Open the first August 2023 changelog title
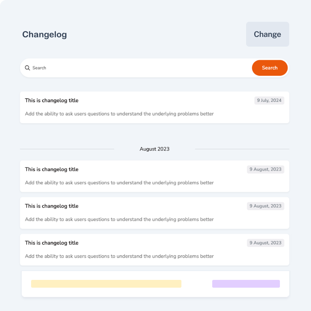The image size is (311, 311). coord(52,169)
